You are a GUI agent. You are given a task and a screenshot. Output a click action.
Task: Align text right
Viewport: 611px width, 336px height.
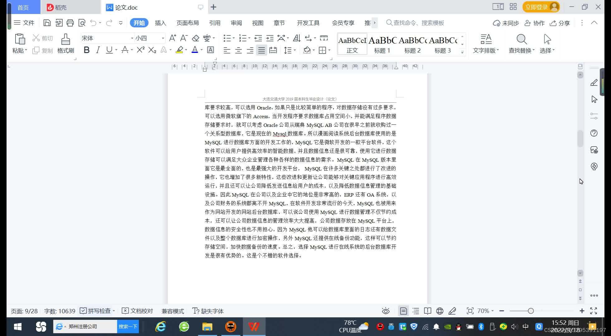point(250,50)
